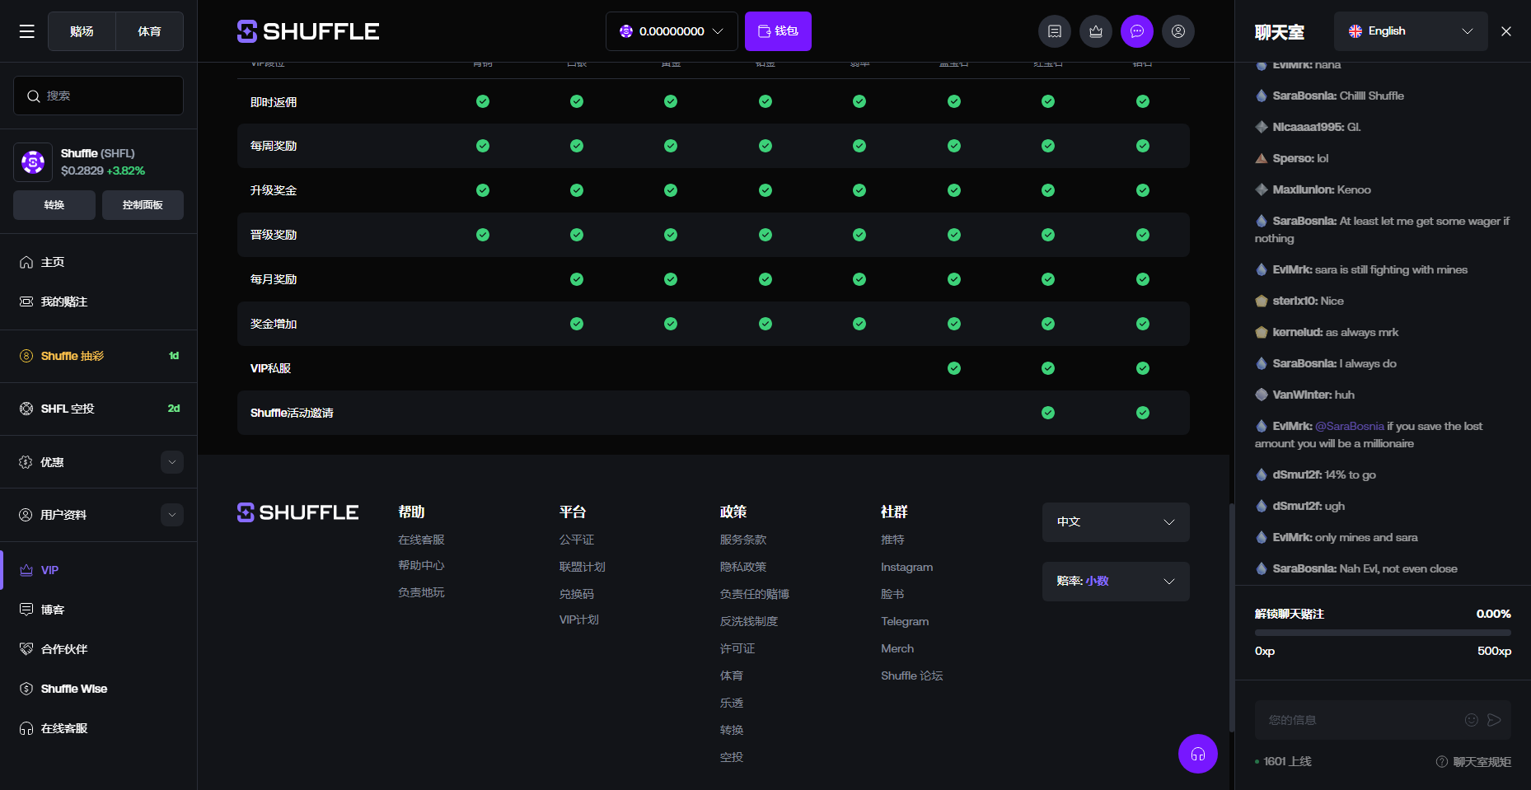The height and width of the screenshot is (790, 1531).
Task: Open the Instagram footer link
Action: [906, 567]
